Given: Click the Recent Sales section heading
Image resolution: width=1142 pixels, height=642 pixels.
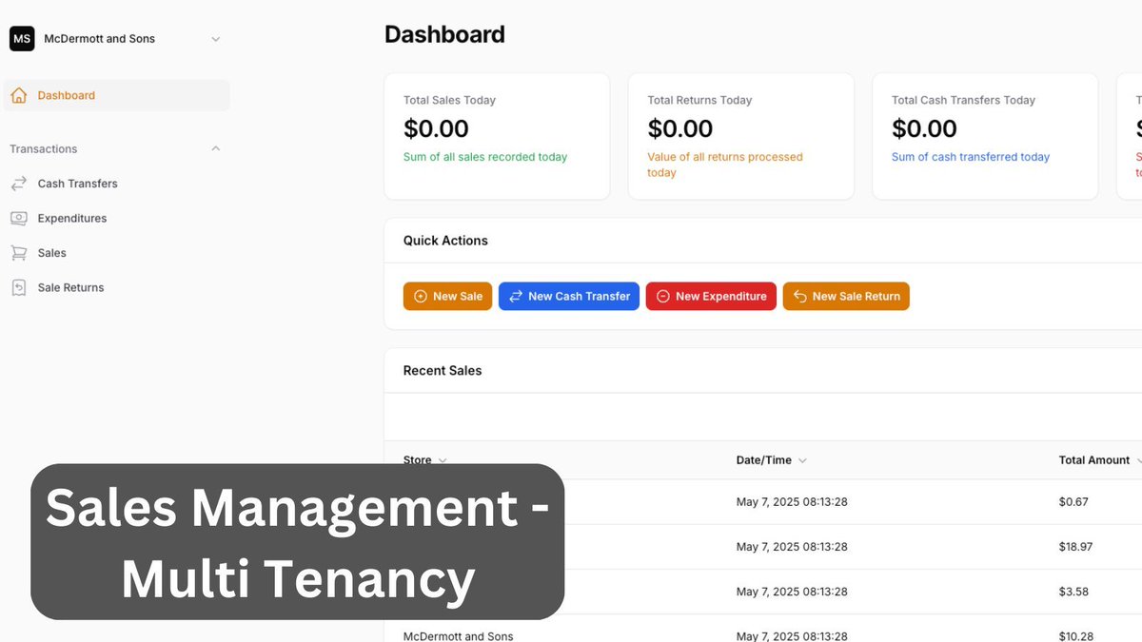Looking at the screenshot, I should pos(443,371).
